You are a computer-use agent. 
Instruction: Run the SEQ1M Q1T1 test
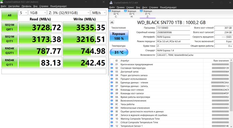[10, 39]
